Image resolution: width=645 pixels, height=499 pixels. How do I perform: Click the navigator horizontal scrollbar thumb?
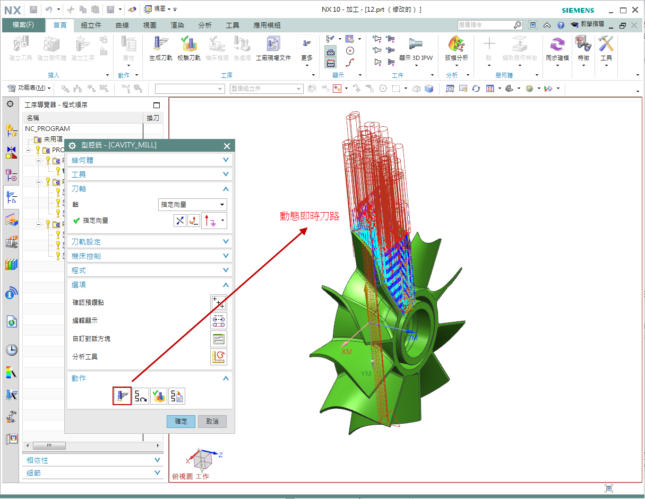(x=49, y=445)
